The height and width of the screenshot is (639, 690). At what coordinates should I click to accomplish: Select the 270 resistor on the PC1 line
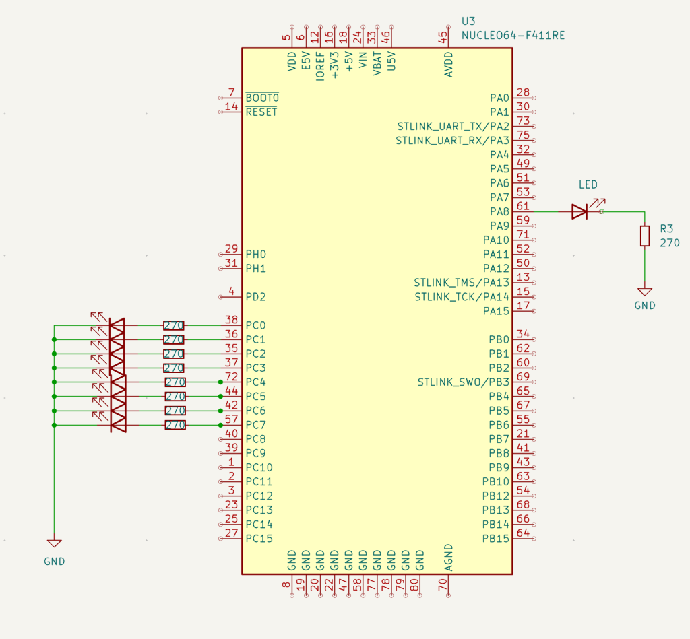point(173,339)
